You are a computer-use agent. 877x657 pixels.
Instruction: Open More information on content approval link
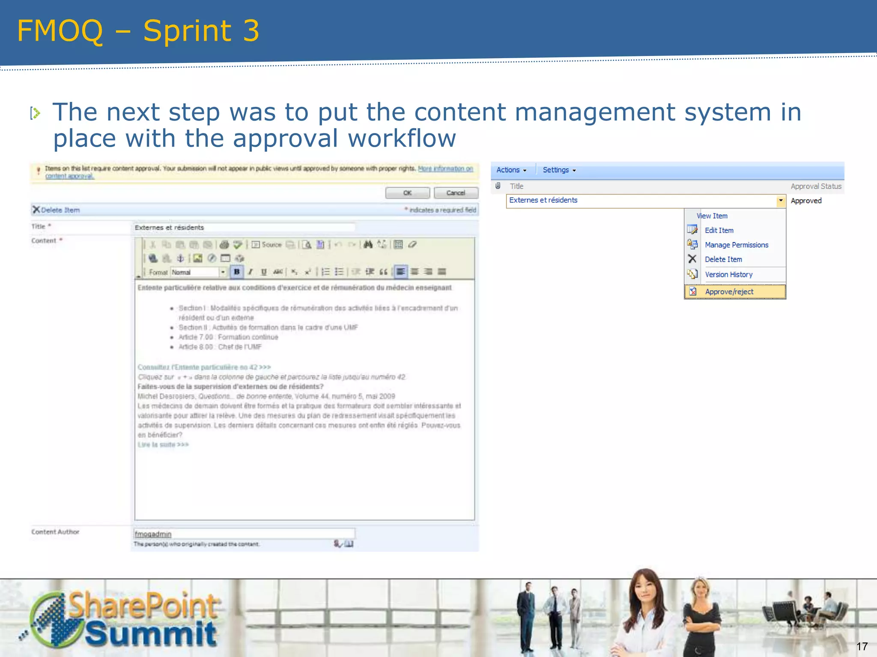pyautogui.click(x=259, y=172)
